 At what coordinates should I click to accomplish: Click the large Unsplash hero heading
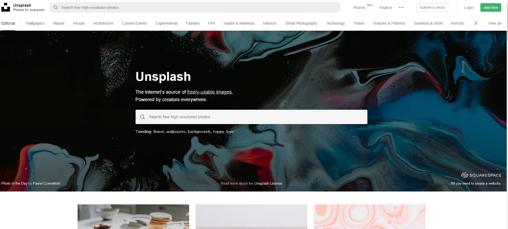click(163, 77)
